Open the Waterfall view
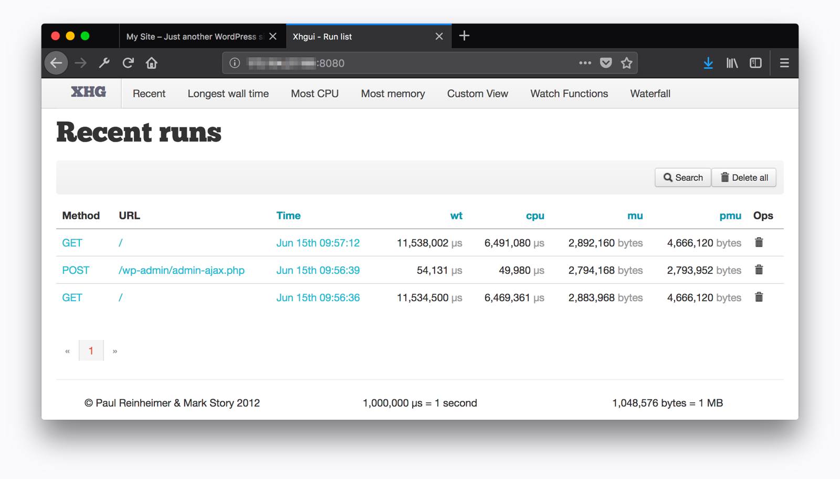840x479 pixels. pyautogui.click(x=650, y=93)
